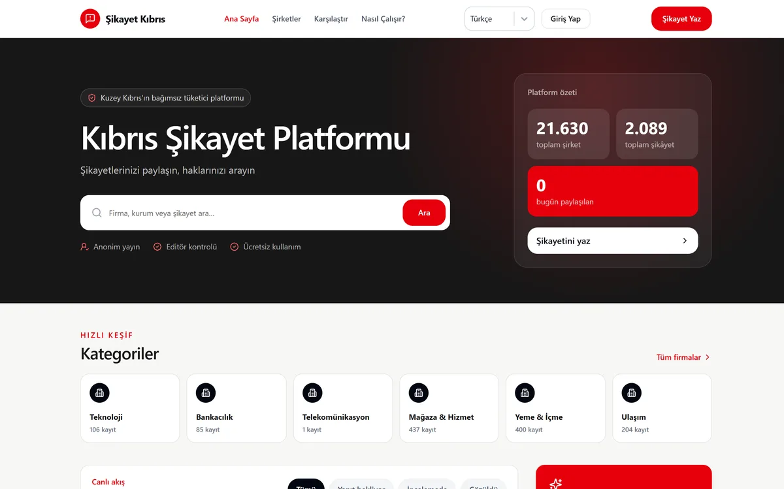Click the Ücretsiz kullanım label text

click(x=272, y=247)
